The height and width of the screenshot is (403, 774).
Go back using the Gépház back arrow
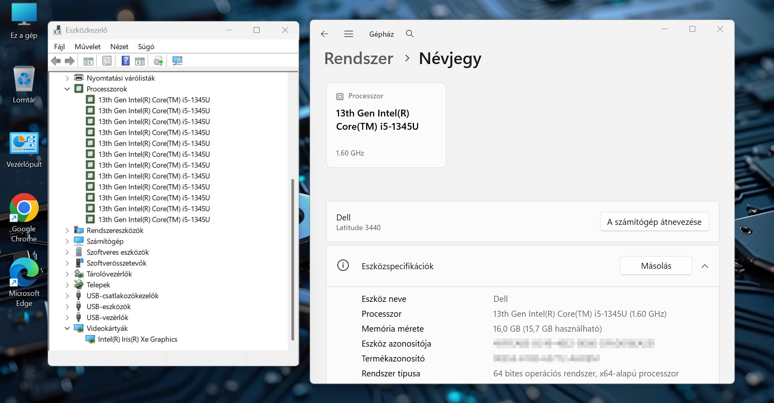point(325,34)
